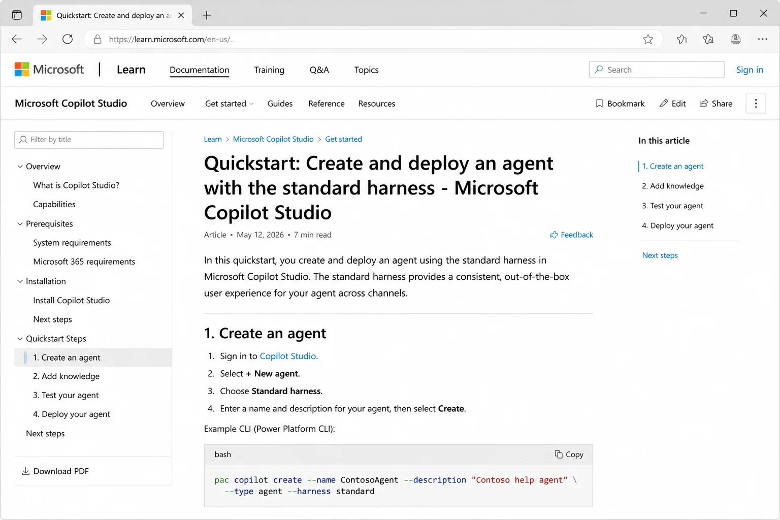Download PDF of the documentation
This screenshot has width=780, height=520.
pos(55,471)
